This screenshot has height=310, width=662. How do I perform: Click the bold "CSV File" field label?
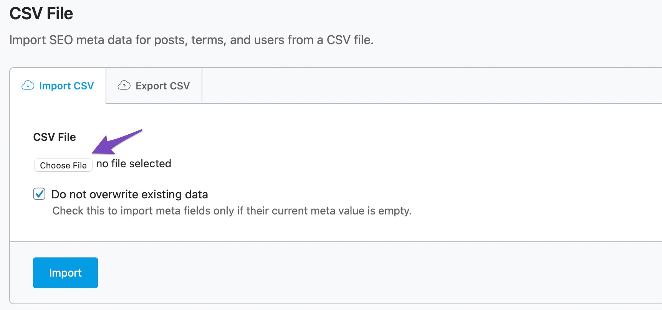[55, 137]
